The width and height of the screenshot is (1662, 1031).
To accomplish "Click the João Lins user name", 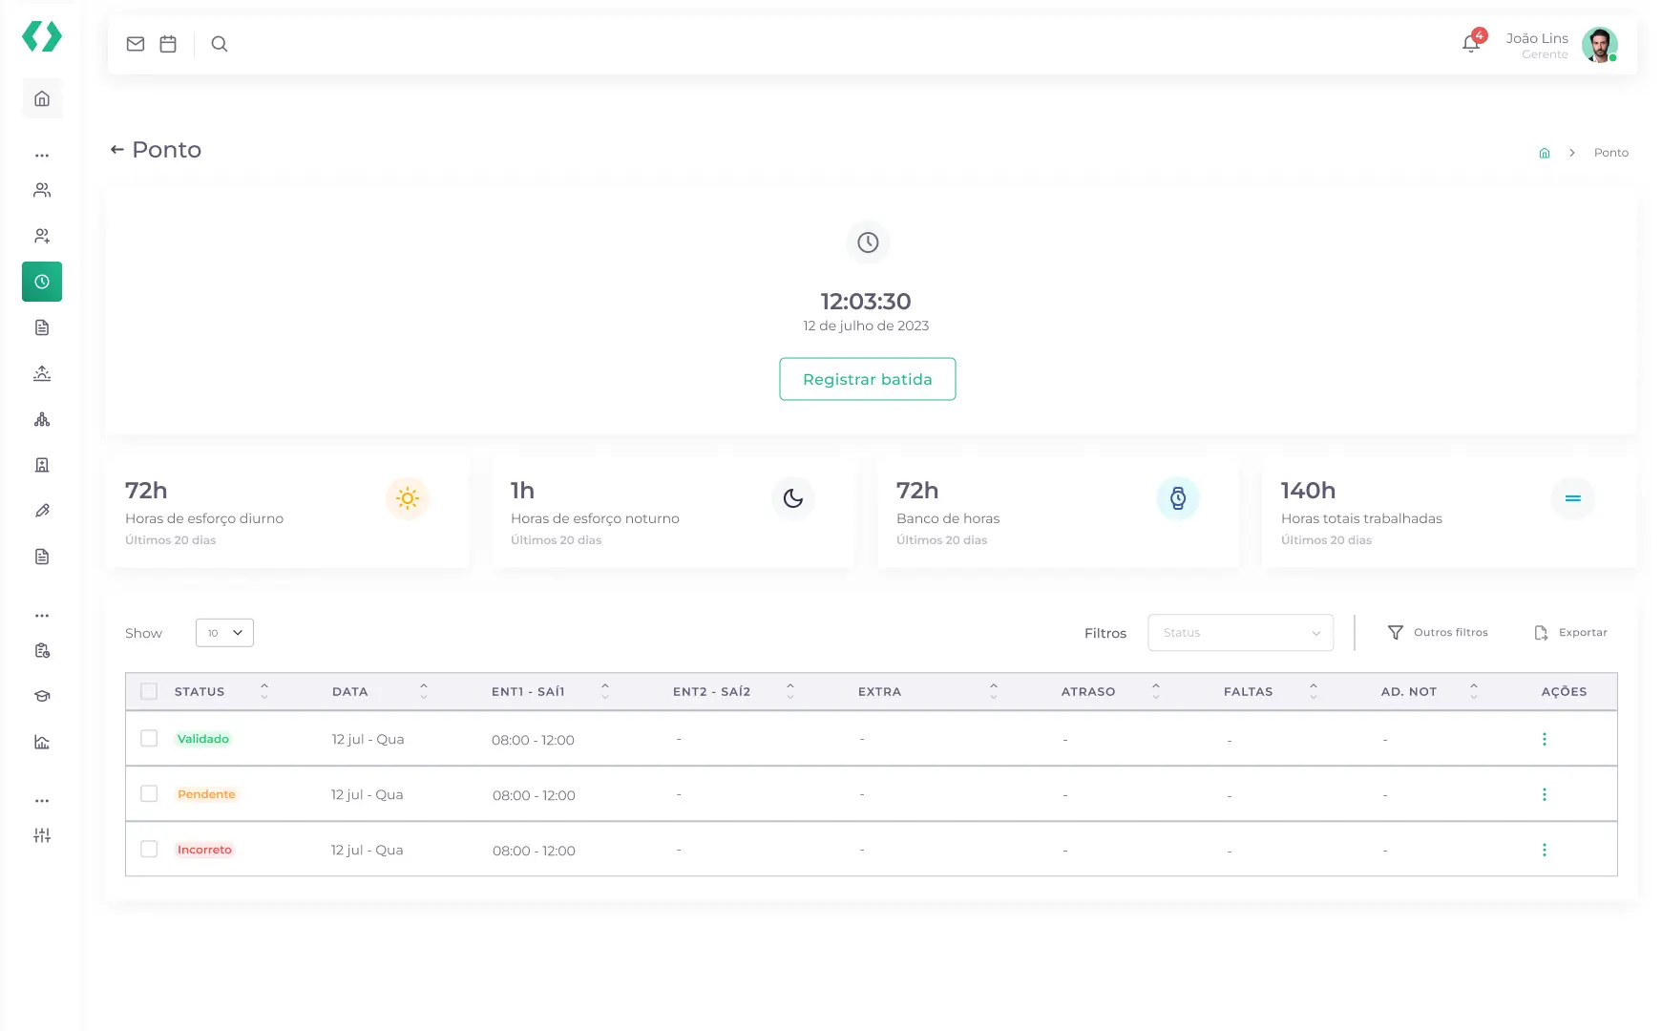I will tap(1537, 38).
